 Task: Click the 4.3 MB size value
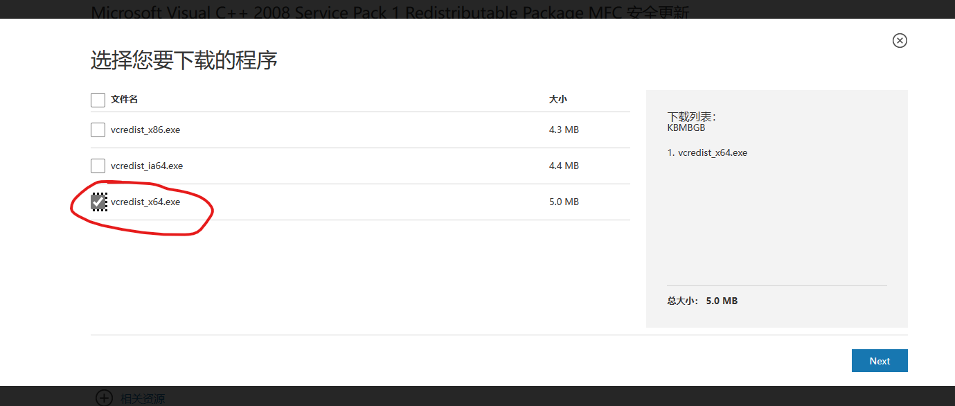pos(564,130)
